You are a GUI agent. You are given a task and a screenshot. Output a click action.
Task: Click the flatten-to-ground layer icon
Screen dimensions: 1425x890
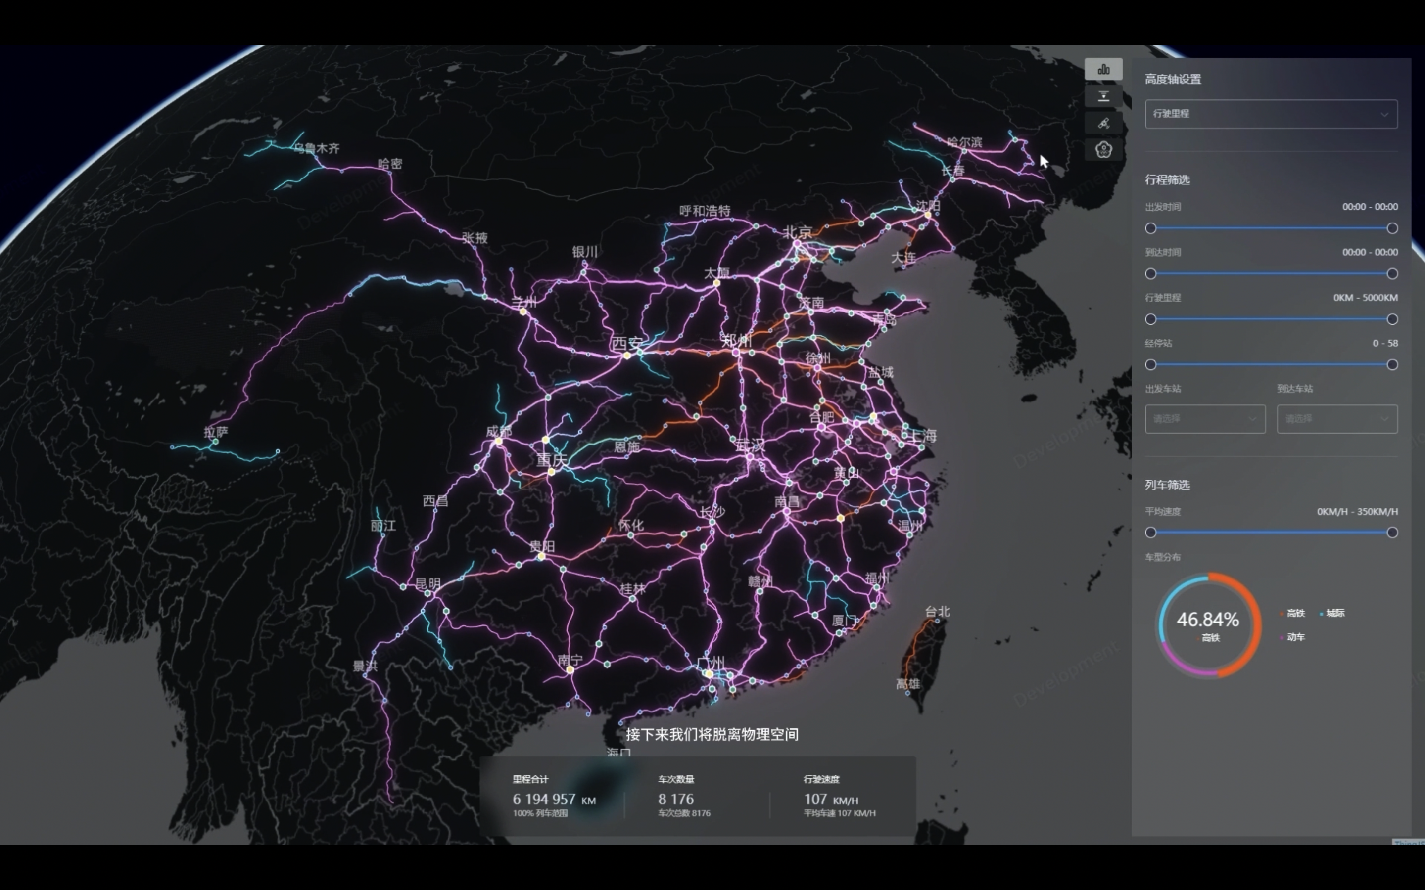[1103, 96]
